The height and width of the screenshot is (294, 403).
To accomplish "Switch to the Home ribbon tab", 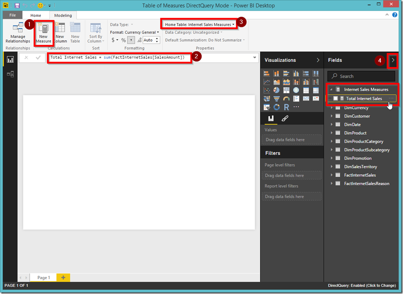I will tap(36, 15).
